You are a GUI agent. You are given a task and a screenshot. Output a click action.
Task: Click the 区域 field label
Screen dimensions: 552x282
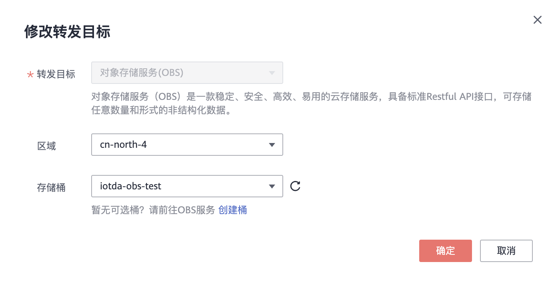[46, 146]
